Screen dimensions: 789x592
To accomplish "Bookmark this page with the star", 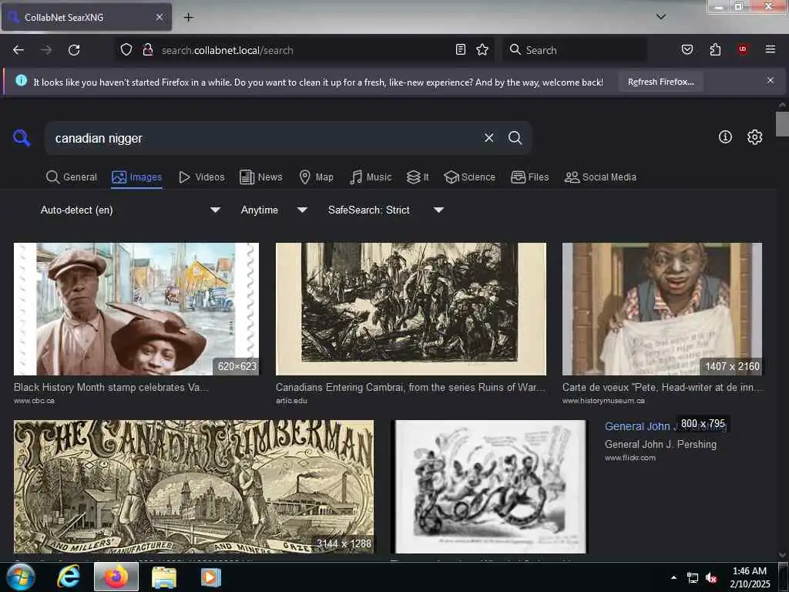I will 482,50.
